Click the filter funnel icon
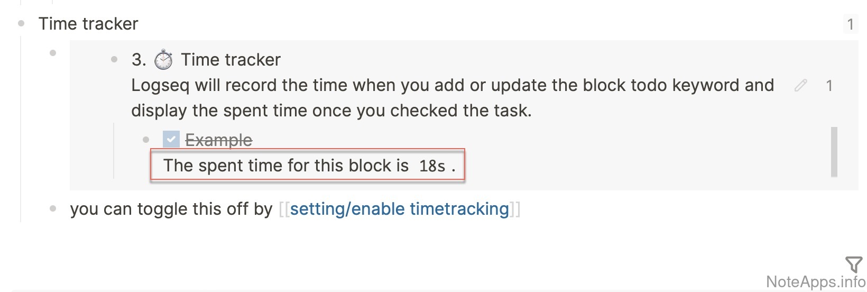Image resolution: width=867 pixels, height=292 pixels. coord(854,264)
